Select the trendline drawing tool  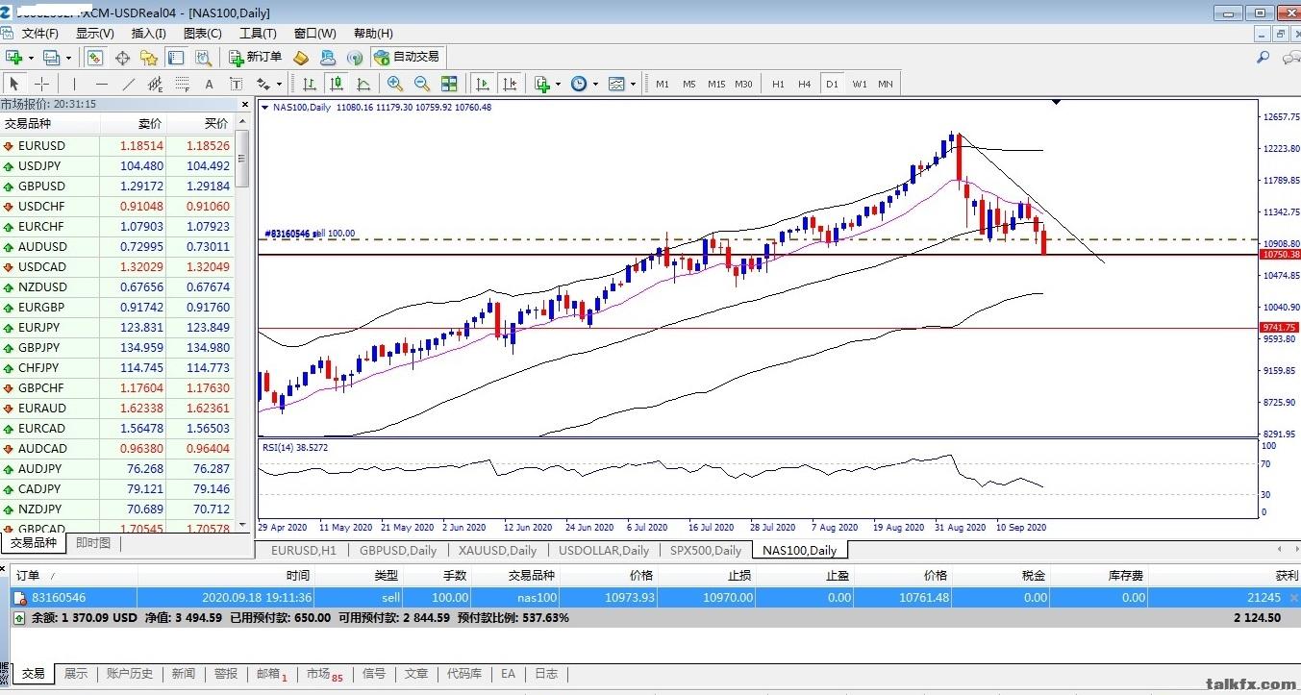coord(128,84)
